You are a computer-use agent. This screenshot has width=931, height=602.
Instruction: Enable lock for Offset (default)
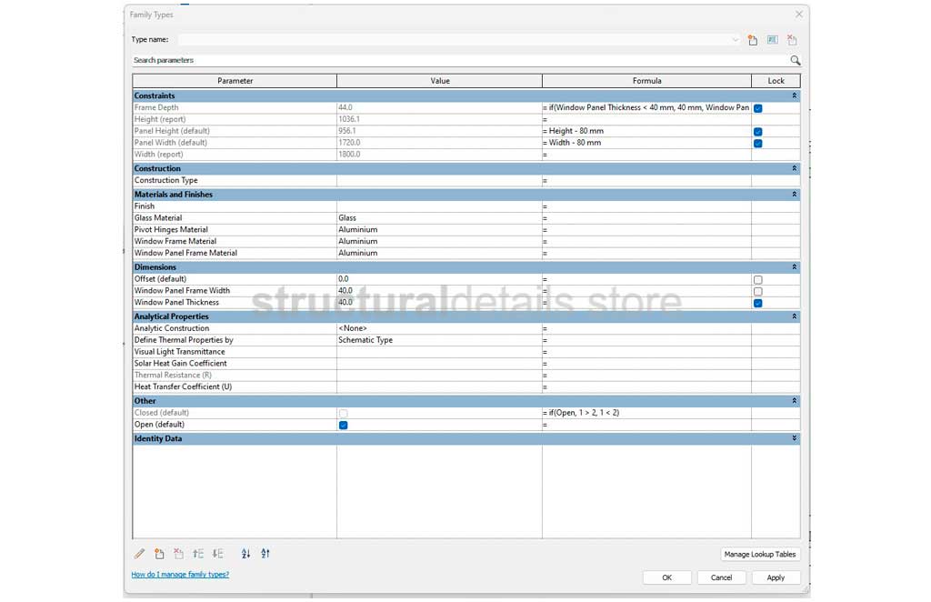coord(757,279)
